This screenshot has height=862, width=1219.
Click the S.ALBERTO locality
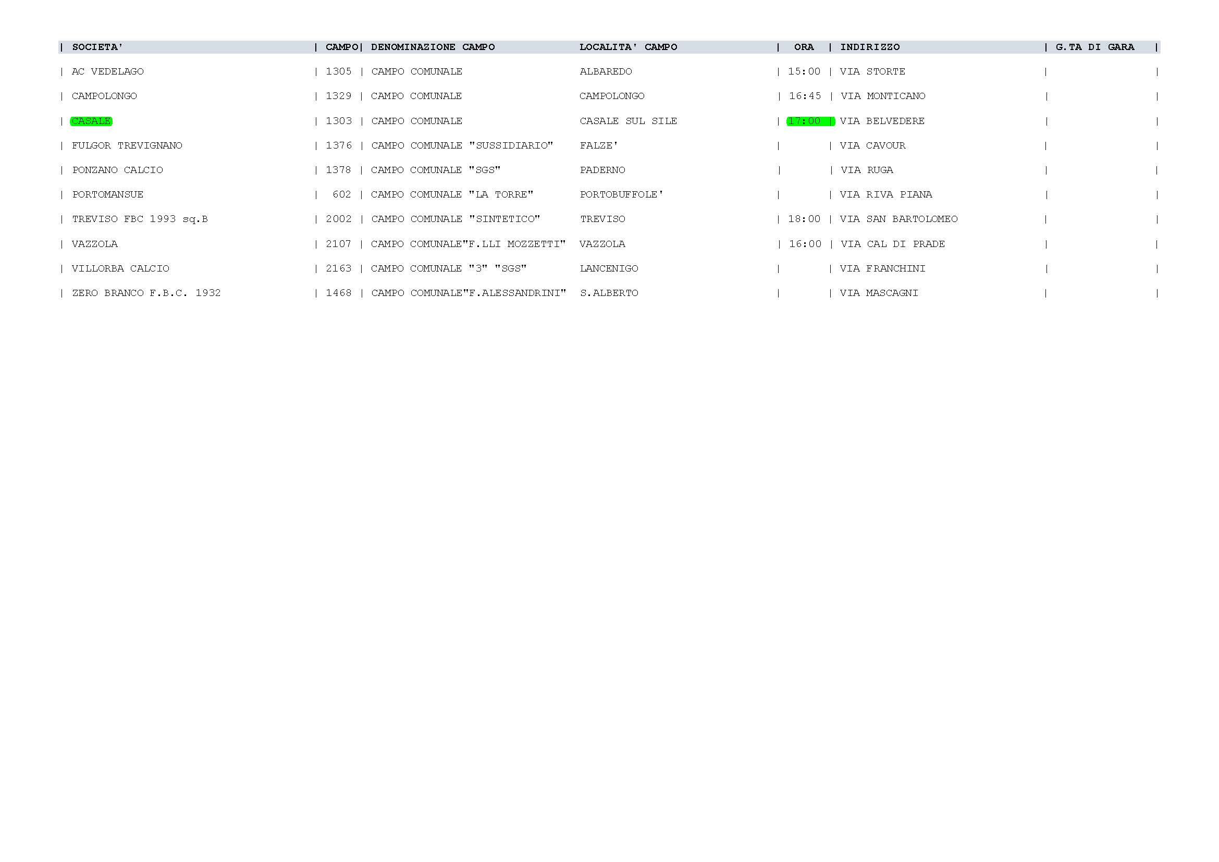[609, 293]
